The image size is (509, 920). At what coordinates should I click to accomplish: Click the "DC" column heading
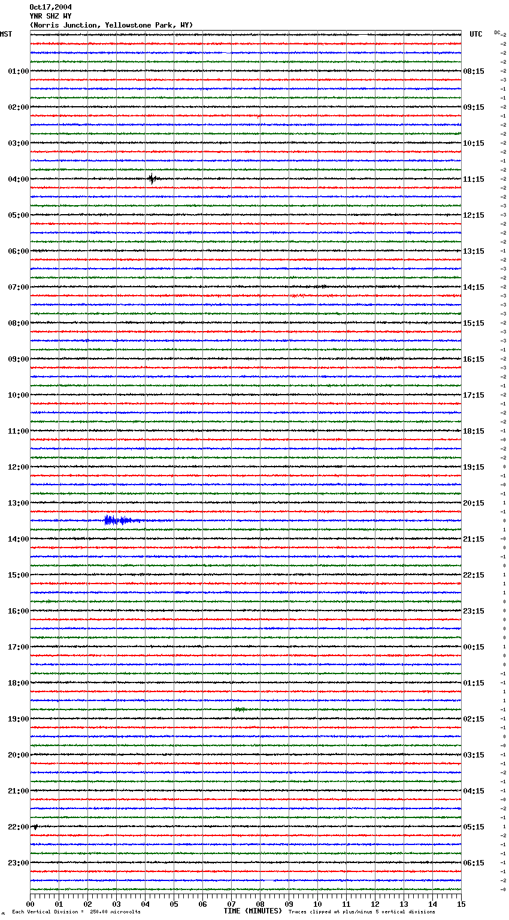coord(497,32)
